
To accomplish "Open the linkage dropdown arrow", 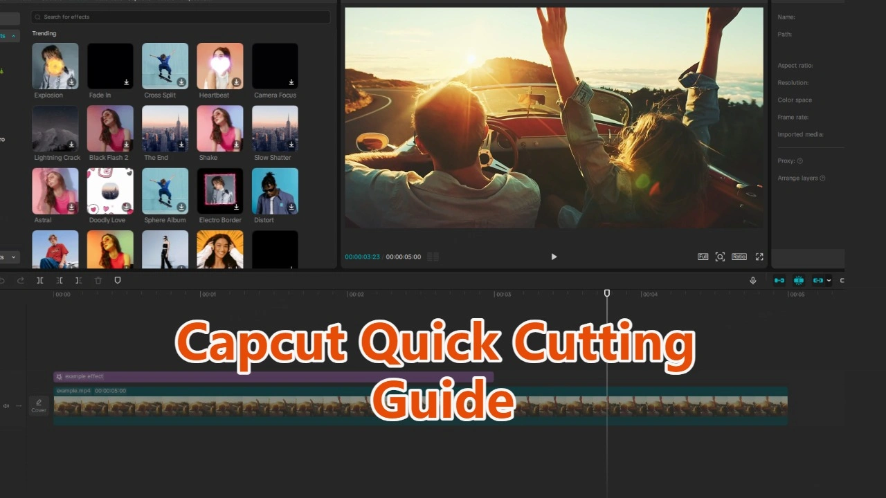I will pos(829,280).
